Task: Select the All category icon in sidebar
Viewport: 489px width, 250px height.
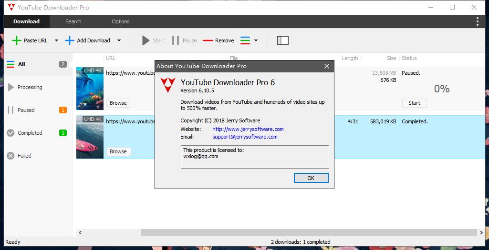Action: [x=10, y=64]
